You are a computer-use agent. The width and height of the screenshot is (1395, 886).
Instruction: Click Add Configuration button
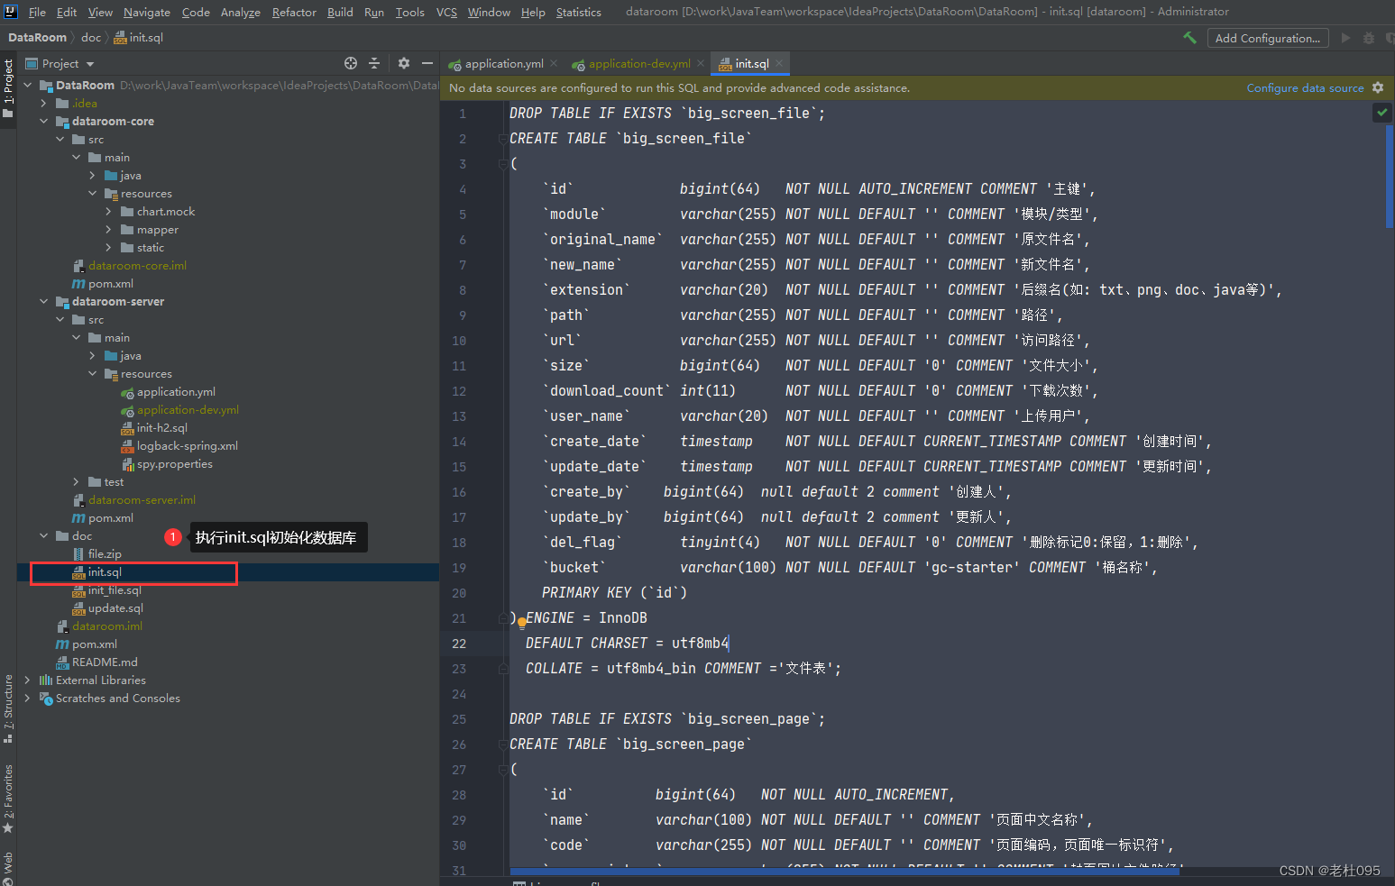(x=1267, y=38)
